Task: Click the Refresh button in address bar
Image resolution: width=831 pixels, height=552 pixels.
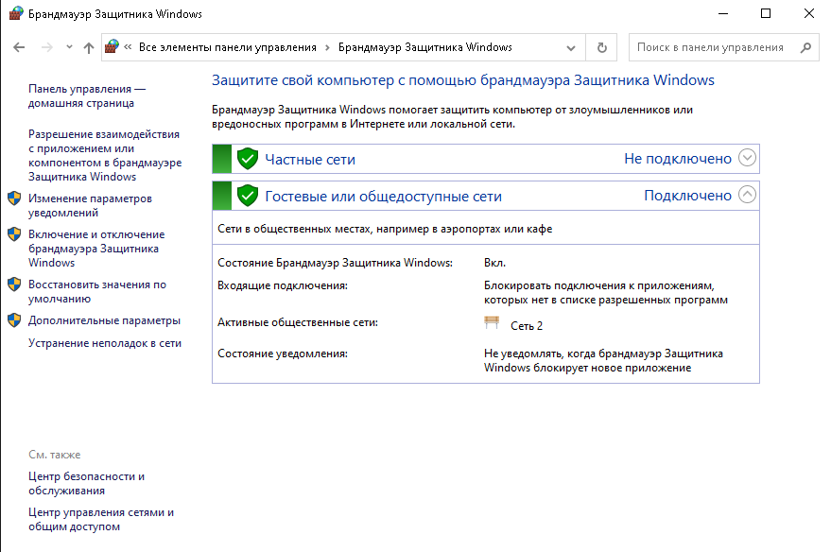Action: tap(601, 47)
